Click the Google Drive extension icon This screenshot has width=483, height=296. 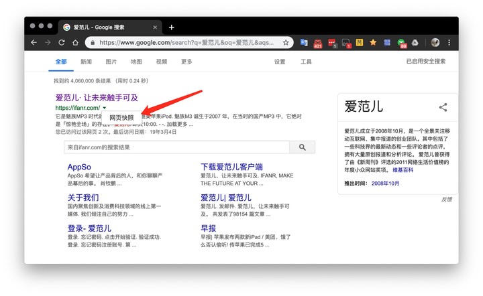[x=415, y=42]
